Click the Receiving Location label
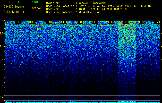The height and width of the screenshot is (103, 162). tap(60, 6)
